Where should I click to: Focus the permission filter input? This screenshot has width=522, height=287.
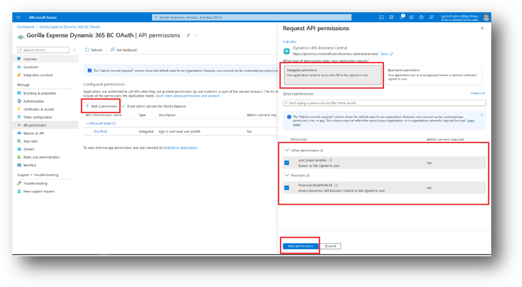pos(384,103)
